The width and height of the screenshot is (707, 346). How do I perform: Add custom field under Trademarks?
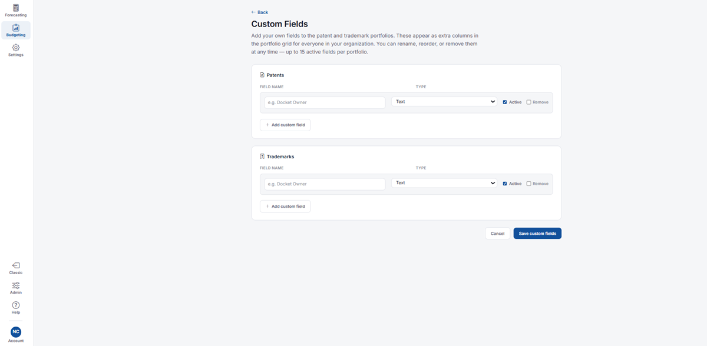pyautogui.click(x=285, y=207)
